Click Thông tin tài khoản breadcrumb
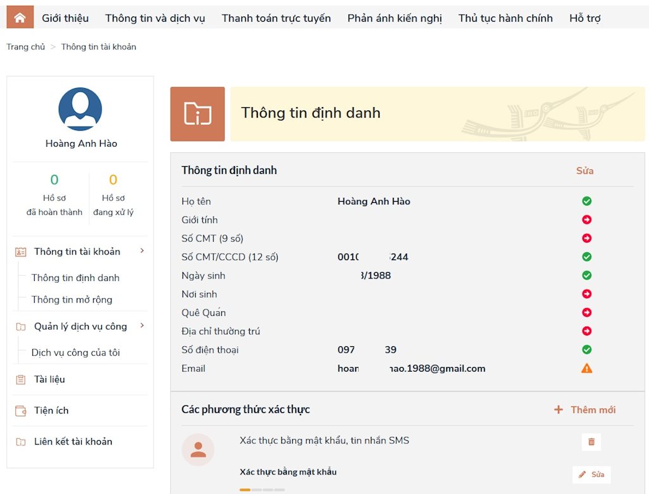 click(98, 47)
